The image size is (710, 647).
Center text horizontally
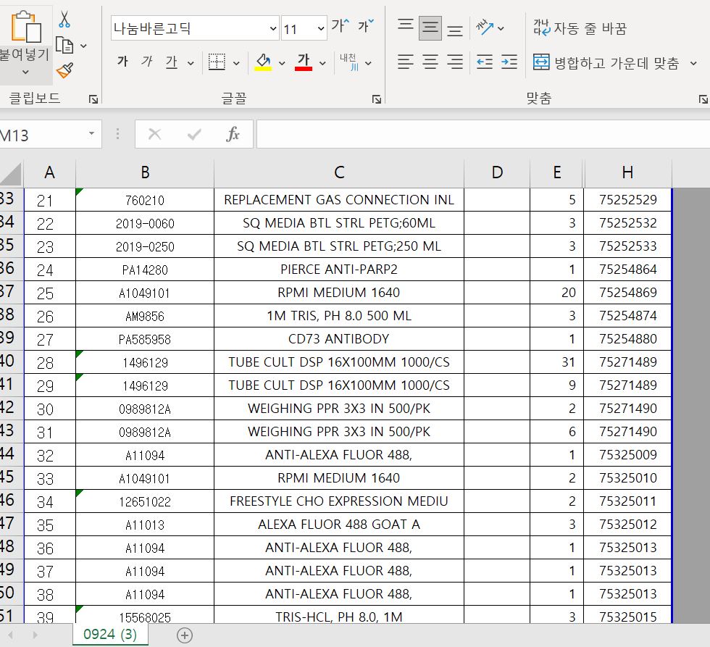pos(430,62)
